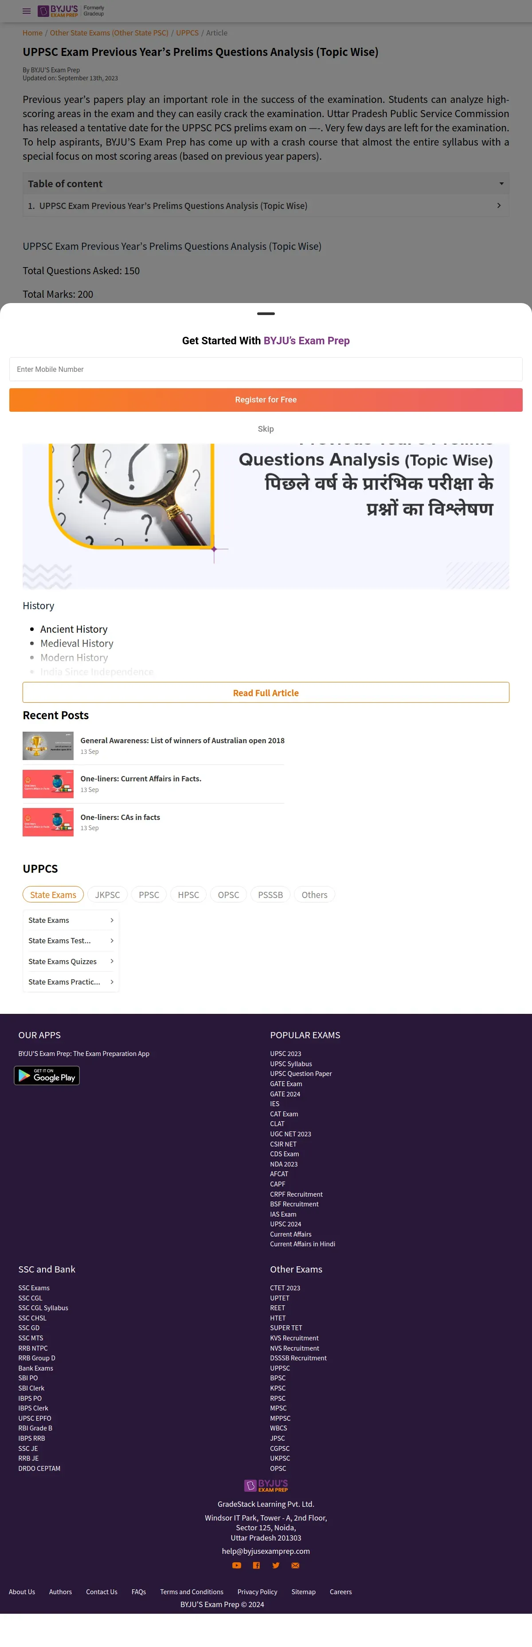Open CAT Exam footer link
Image resolution: width=532 pixels, height=1647 pixels.
coord(284,1114)
